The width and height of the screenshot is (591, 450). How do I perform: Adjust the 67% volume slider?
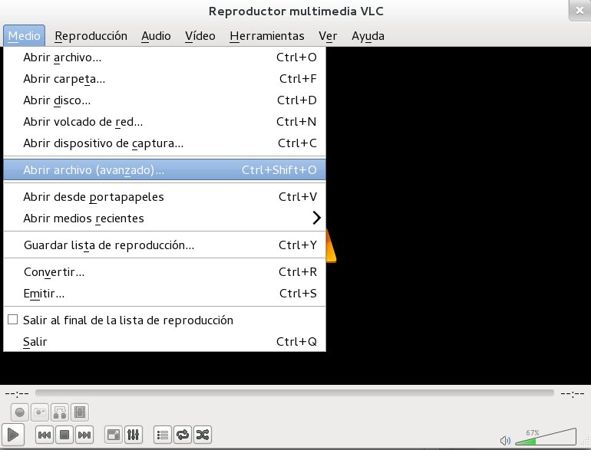click(x=546, y=437)
